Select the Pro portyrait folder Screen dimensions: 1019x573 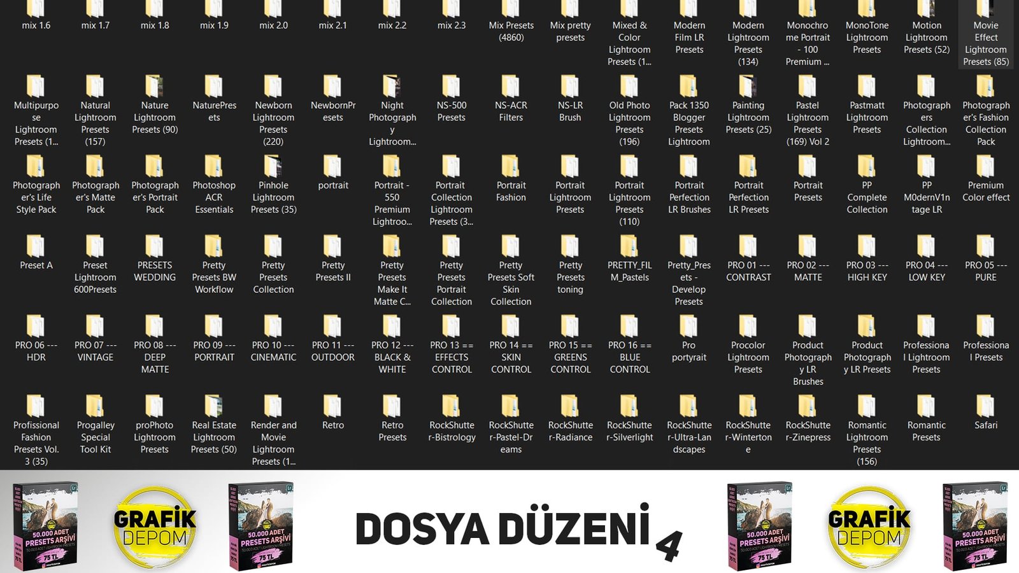coord(689,339)
